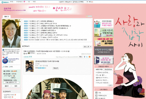Image resolution: width=146 pixels, height=99 pixels.
Task: Click the new-post badge next to 인선프리 이야기
Action: click(15, 95)
